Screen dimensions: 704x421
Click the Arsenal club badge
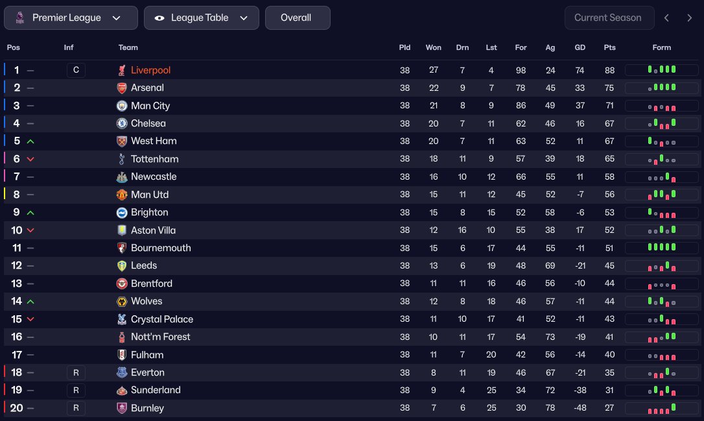coord(122,88)
